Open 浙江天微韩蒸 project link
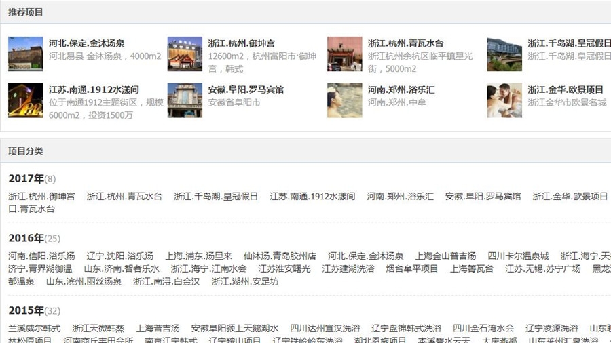The height and width of the screenshot is (343, 611). 98,328
